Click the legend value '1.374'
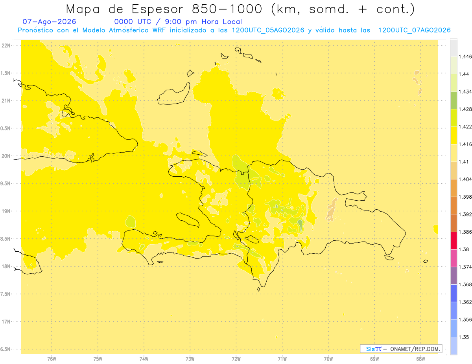Screen dimensions: 472x364 [x=466, y=267]
